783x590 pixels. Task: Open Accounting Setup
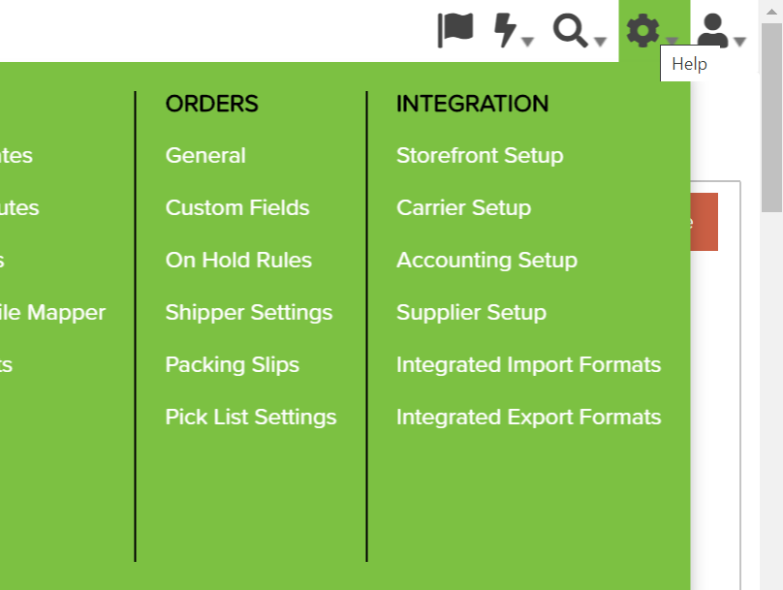coord(486,260)
